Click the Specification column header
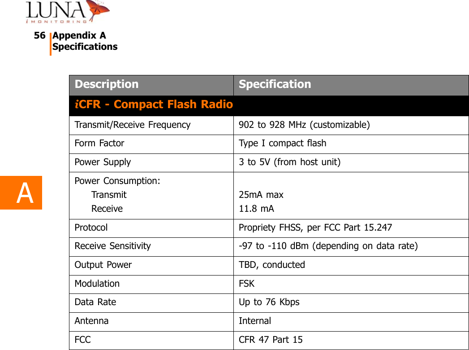Screen dimensions: 469x350 click(x=275, y=84)
